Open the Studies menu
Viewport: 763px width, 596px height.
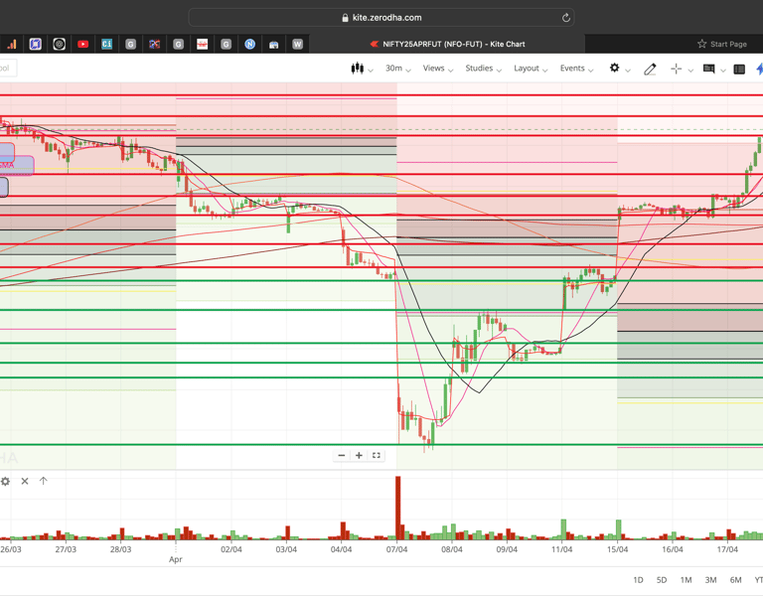(x=483, y=69)
